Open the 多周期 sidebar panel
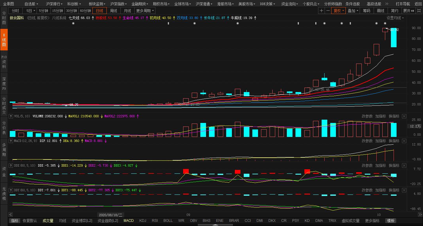 tap(4, 150)
